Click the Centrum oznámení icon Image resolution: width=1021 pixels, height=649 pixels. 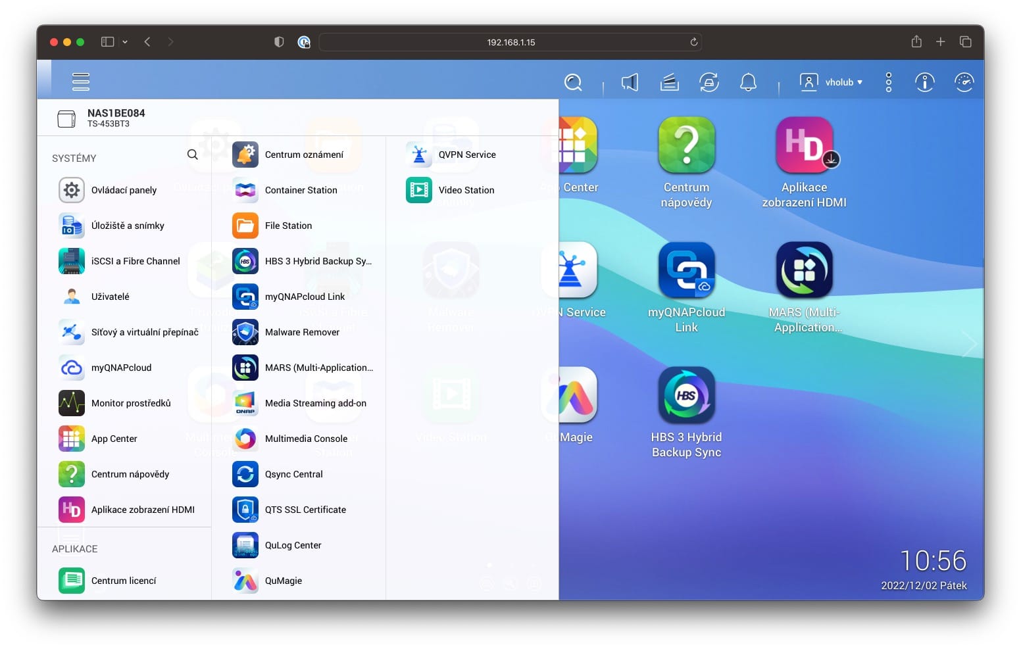(245, 155)
